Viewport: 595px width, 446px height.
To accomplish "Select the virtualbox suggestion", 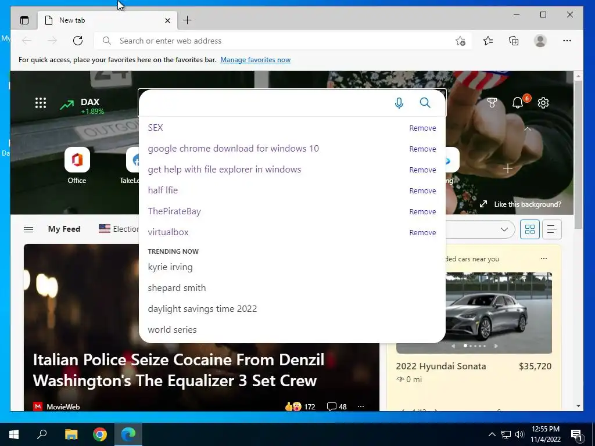I will (x=168, y=232).
